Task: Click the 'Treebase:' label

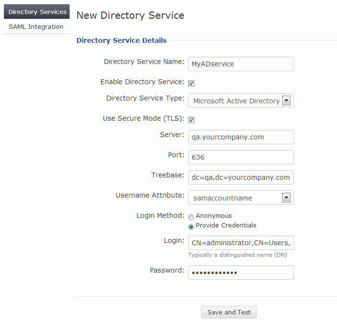Action: pos(168,175)
